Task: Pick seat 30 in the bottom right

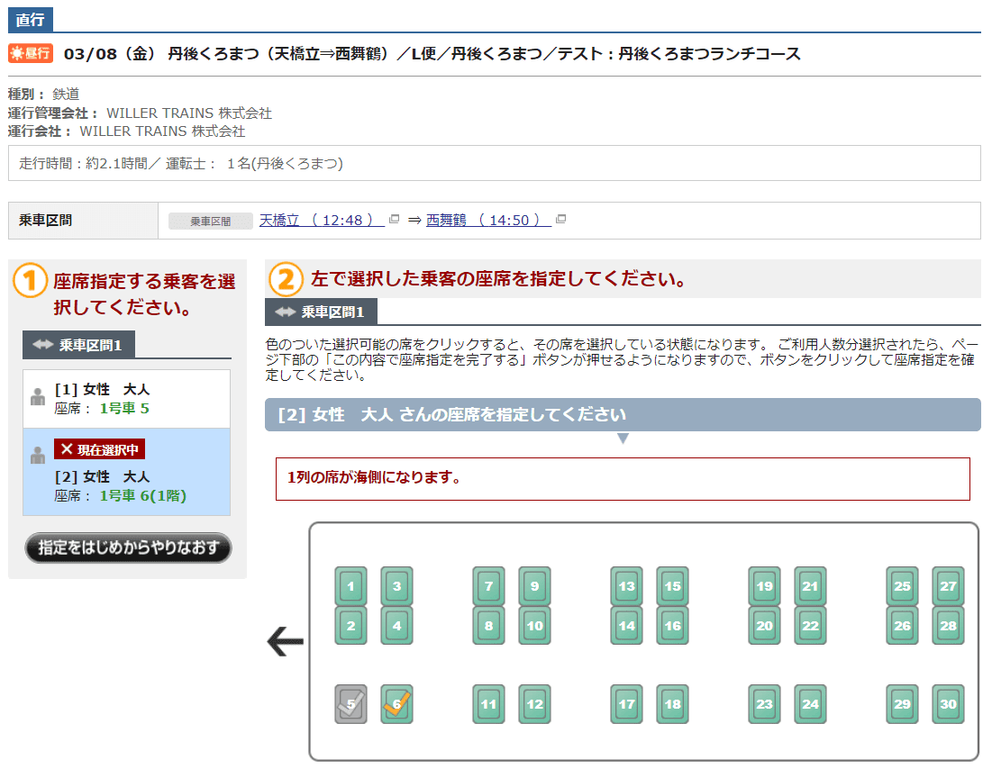Action: point(948,704)
